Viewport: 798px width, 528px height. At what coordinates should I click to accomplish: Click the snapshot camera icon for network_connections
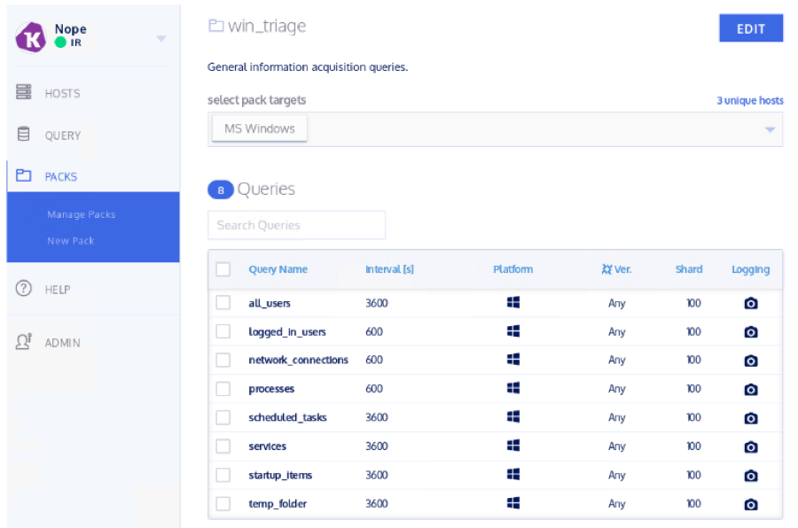coord(751,361)
